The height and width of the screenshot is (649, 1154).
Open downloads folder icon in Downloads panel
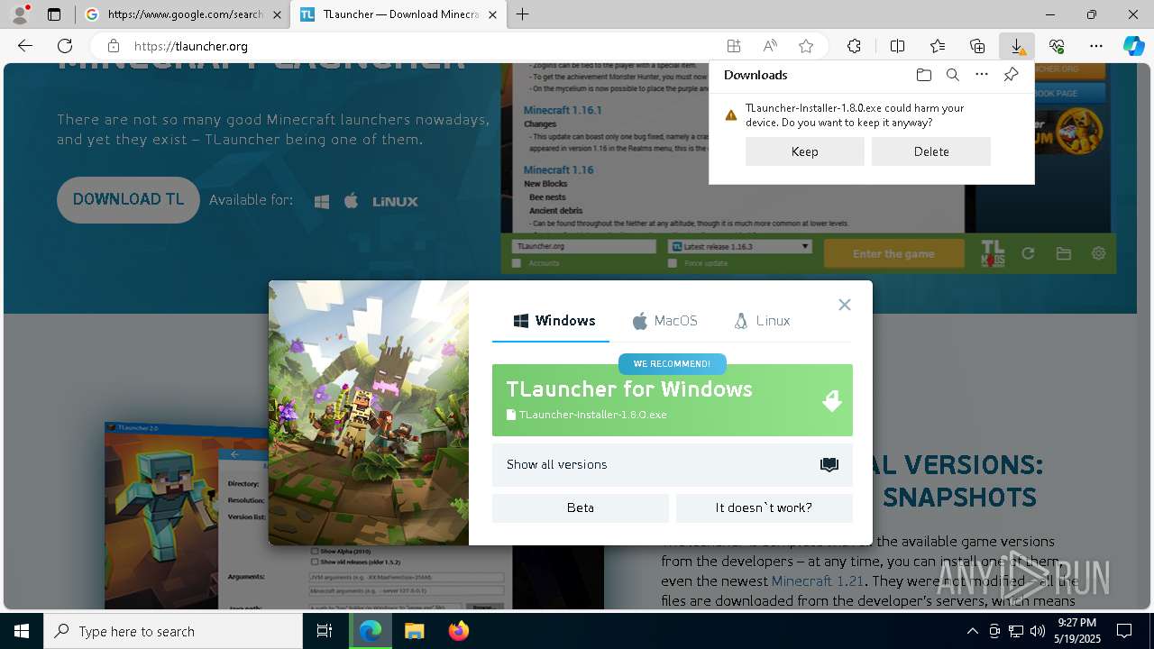[x=923, y=75]
